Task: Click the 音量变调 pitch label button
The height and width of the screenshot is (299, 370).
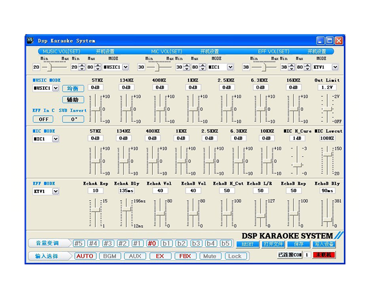Action: tap(50, 243)
